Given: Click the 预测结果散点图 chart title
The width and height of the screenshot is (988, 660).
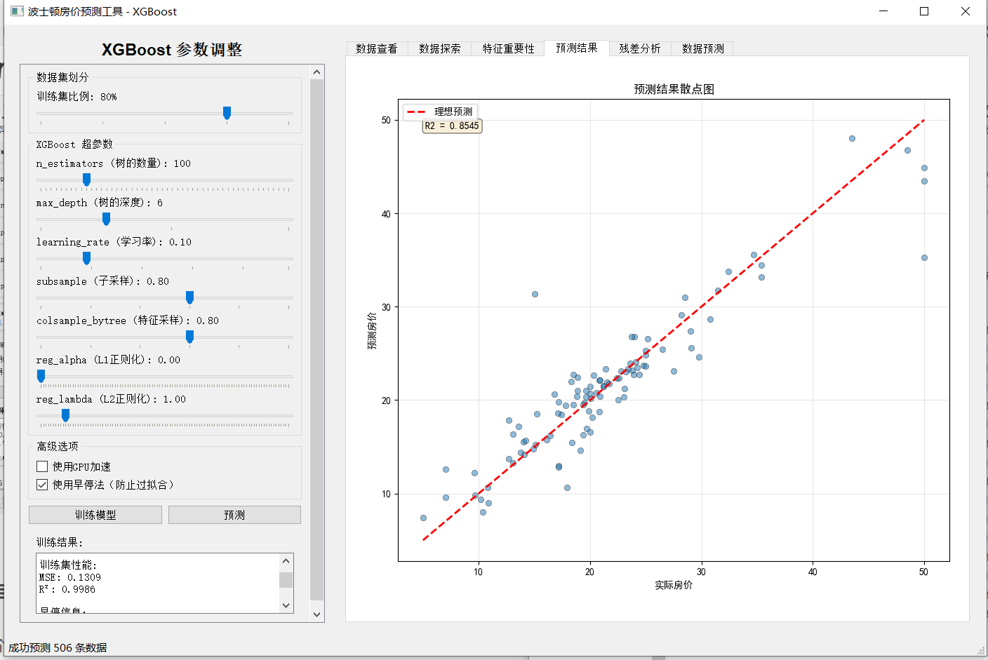Looking at the screenshot, I should click(x=674, y=89).
